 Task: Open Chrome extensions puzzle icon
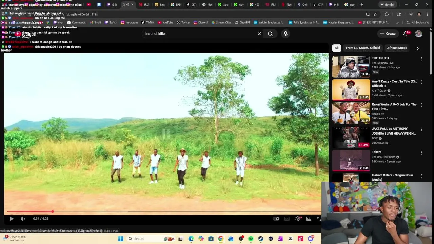click(x=387, y=14)
